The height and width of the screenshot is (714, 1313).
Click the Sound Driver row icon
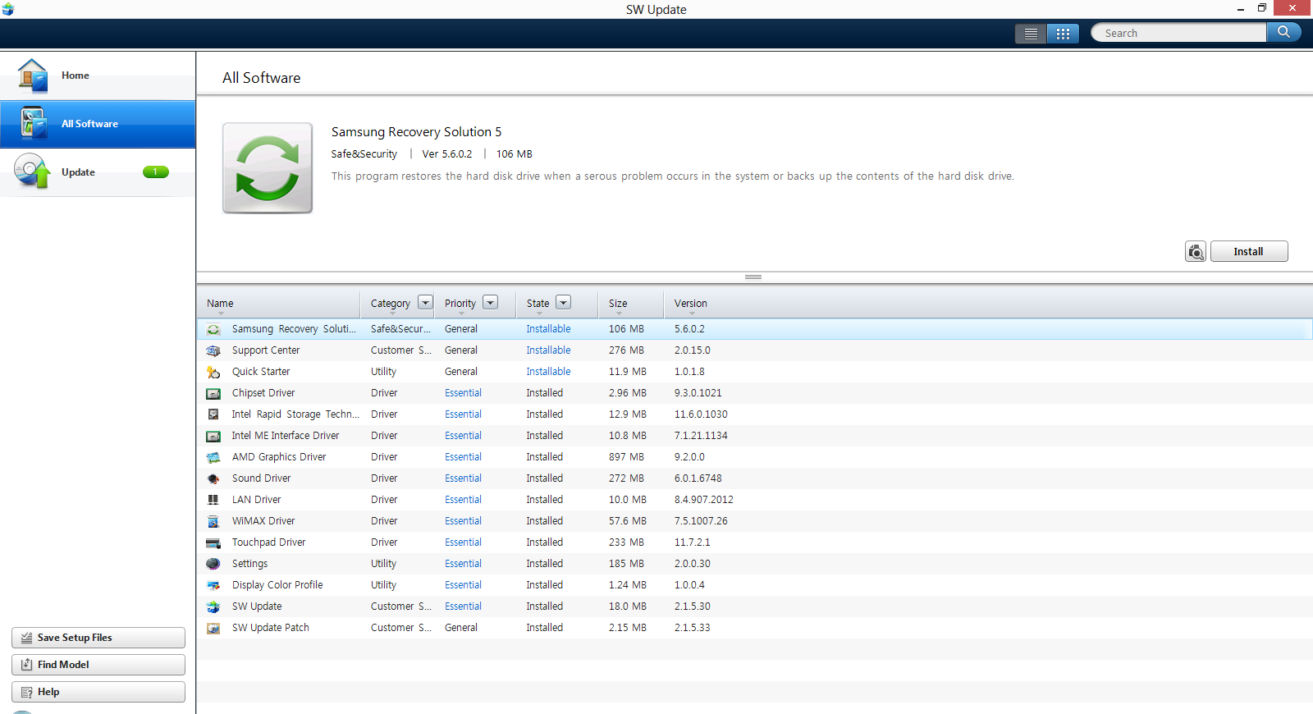213,478
